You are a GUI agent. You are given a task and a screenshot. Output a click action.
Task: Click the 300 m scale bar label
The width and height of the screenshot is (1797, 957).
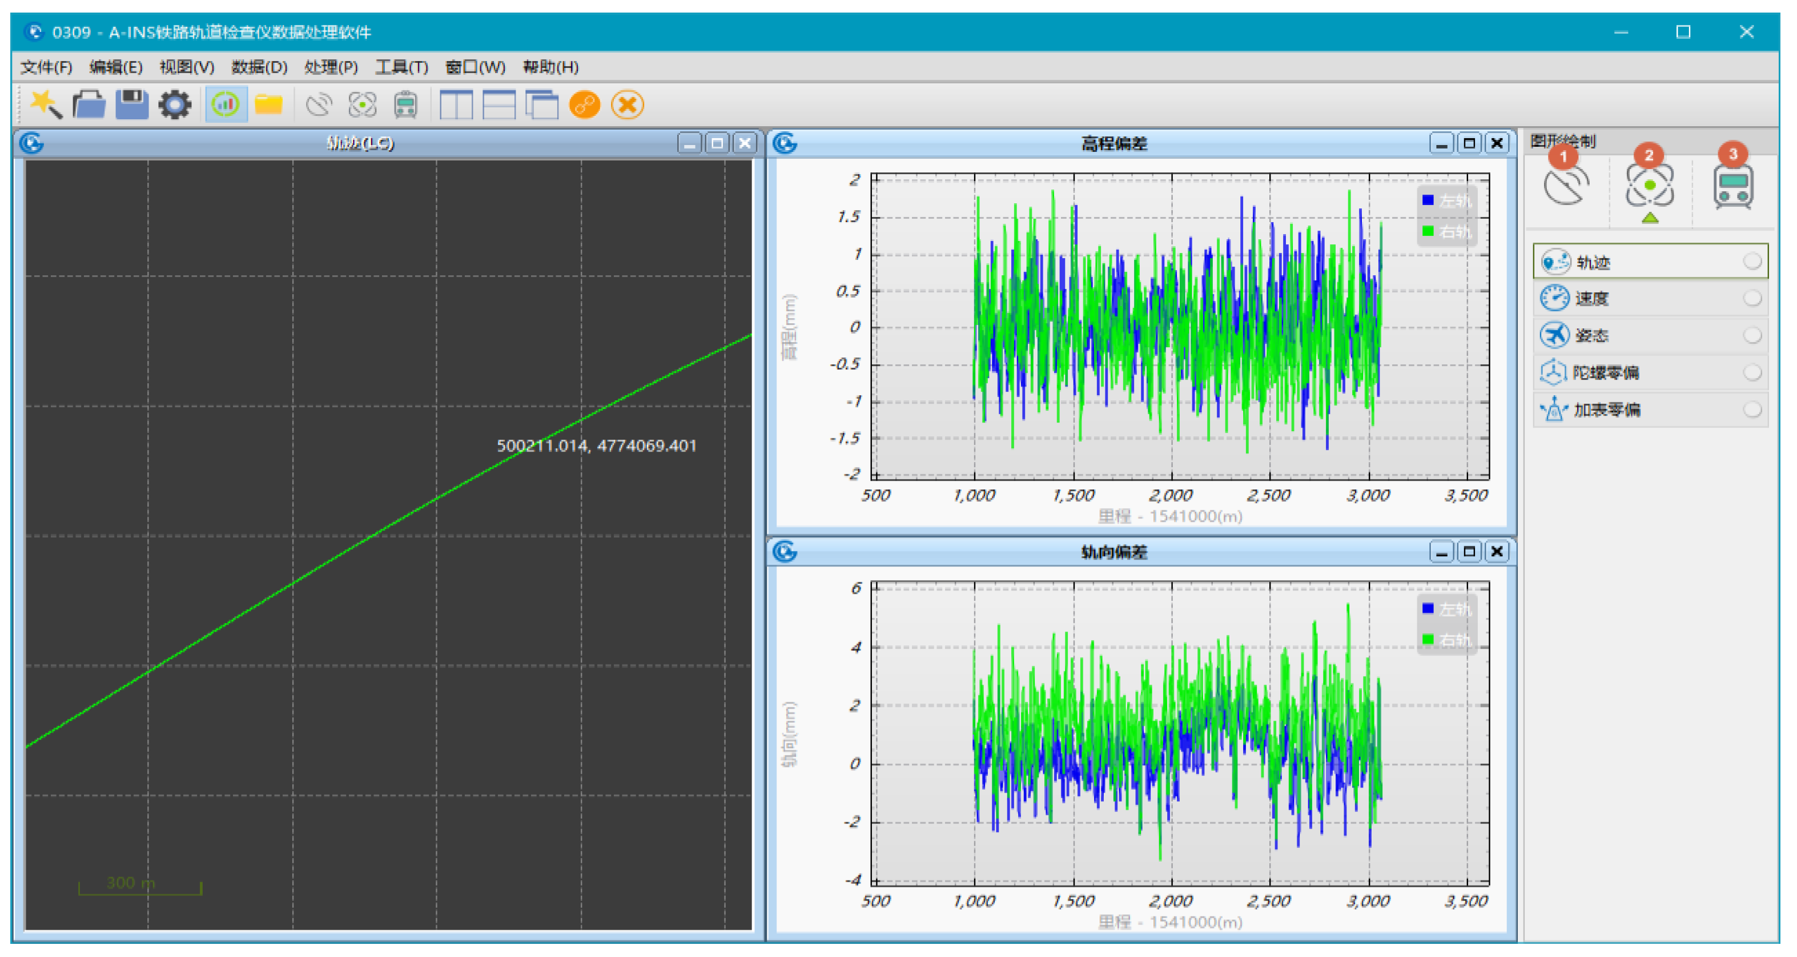point(131,883)
